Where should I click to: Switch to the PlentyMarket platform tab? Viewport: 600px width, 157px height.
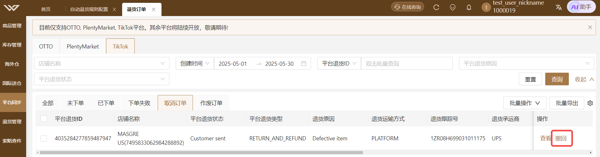[x=83, y=46]
